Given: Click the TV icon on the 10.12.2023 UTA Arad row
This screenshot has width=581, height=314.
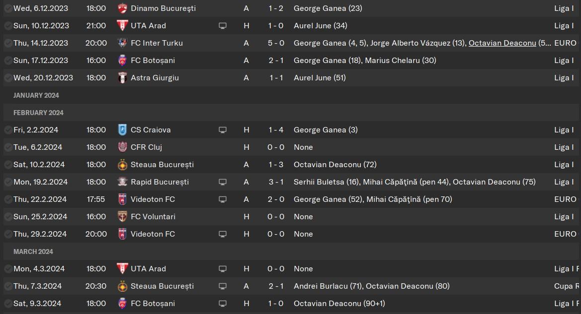Looking at the screenshot, I should tap(222, 26).
